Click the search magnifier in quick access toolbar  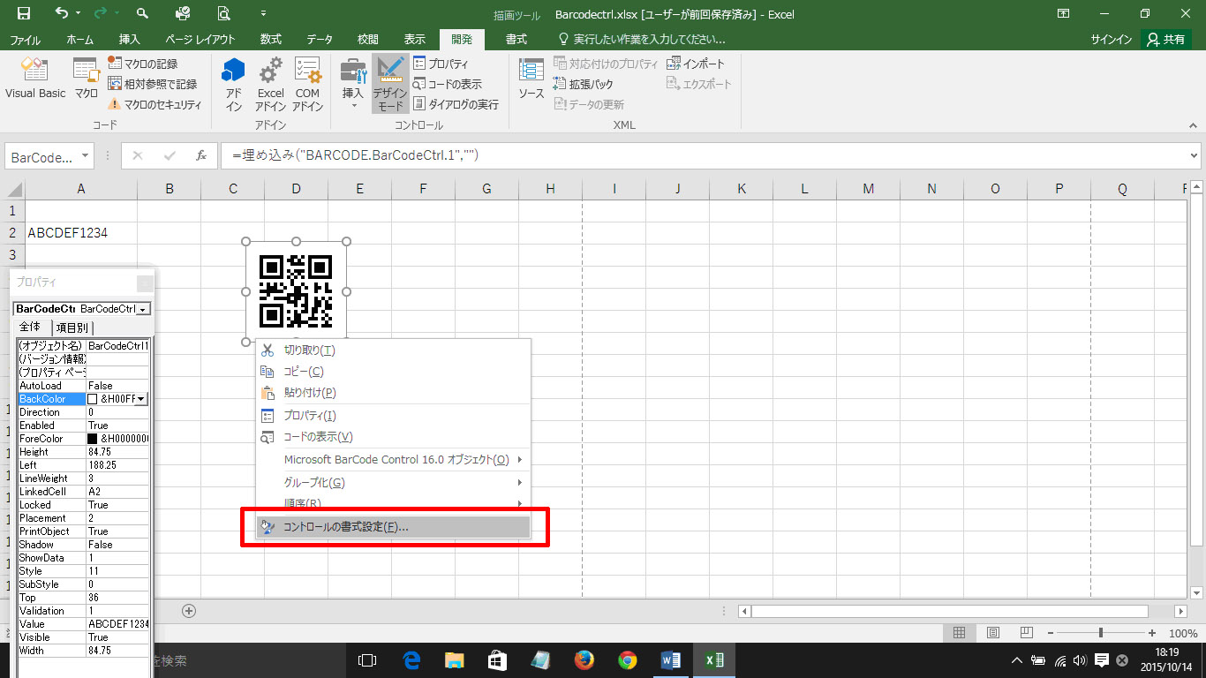tap(142, 13)
